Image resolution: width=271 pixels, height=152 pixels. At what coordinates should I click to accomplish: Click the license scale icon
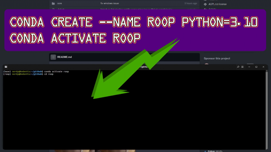pyautogui.click(x=205, y=4)
